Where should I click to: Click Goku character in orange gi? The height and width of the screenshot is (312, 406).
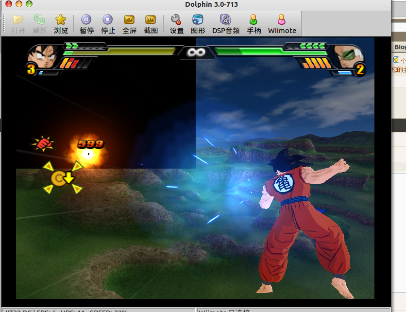pyautogui.click(x=305, y=223)
